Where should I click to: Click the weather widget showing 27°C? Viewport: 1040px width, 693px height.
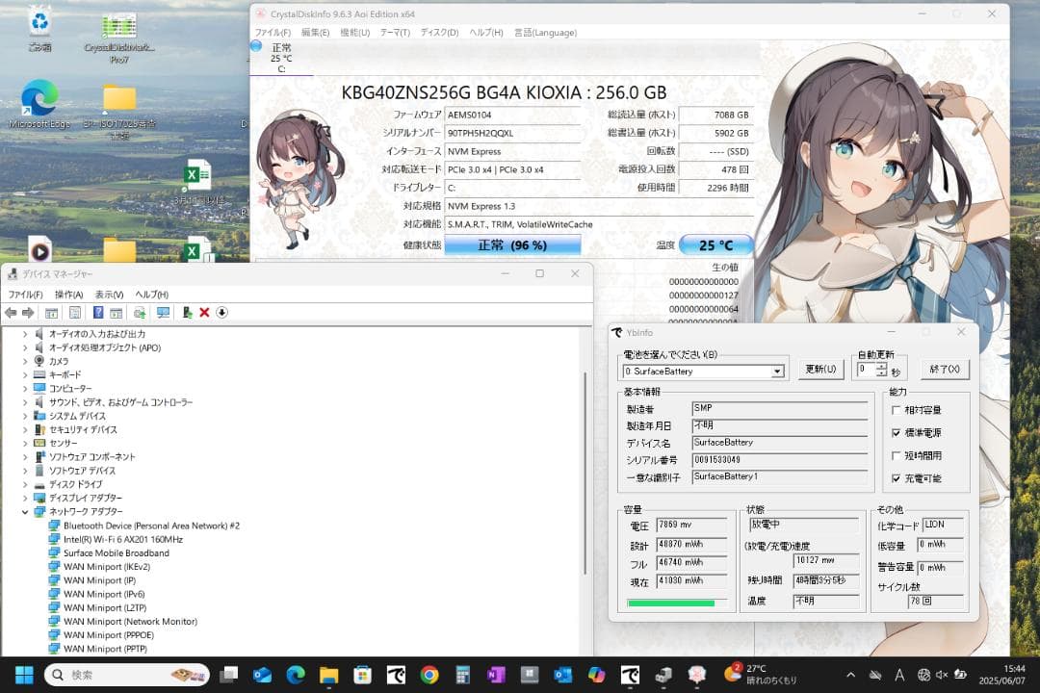(x=761, y=675)
